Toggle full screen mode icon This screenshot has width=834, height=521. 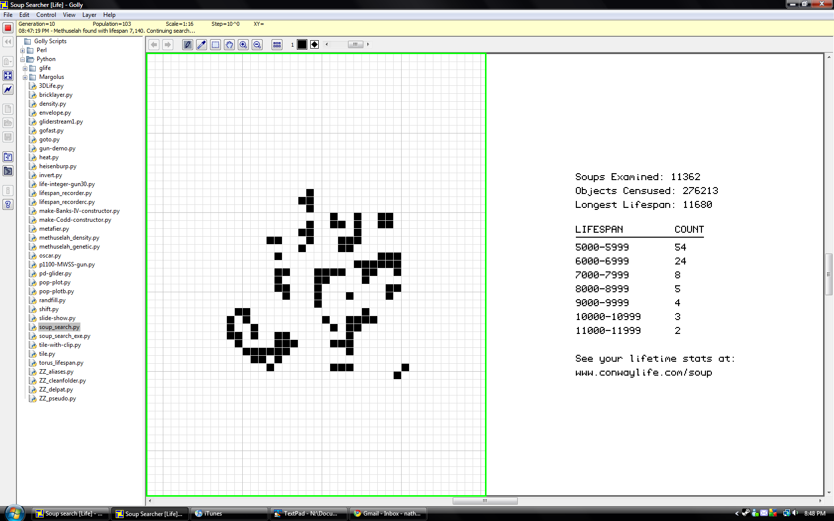tap(8, 75)
